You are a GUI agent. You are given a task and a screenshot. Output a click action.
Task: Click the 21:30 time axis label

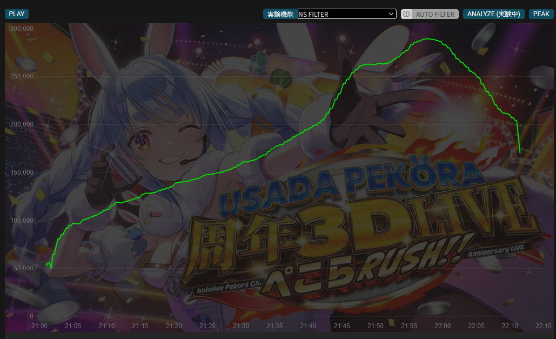coord(241,326)
